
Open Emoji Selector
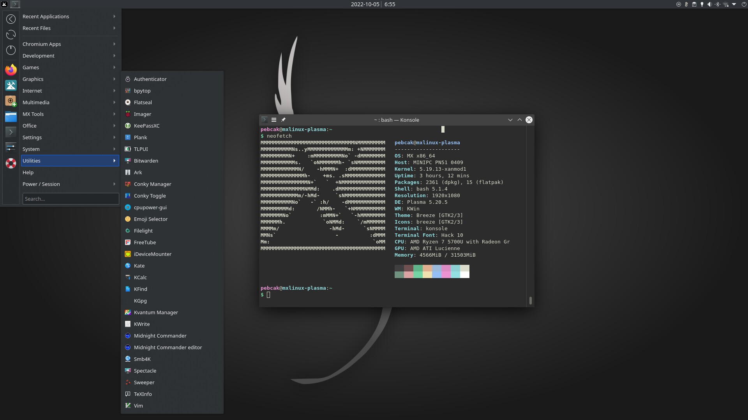[172, 219]
